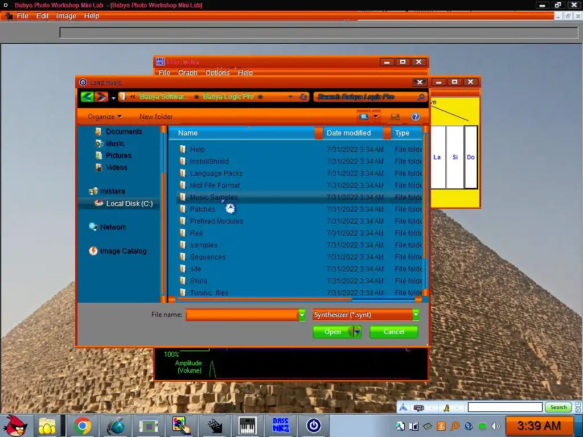Image resolution: width=583 pixels, height=437 pixels.
Task: Show the preview pane icon
Action: [395, 117]
